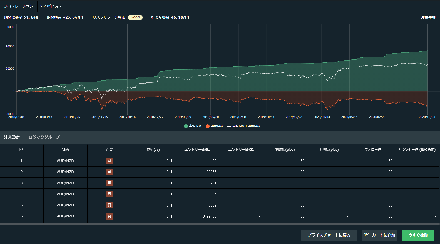Click the 番号 column header

(x=22, y=150)
